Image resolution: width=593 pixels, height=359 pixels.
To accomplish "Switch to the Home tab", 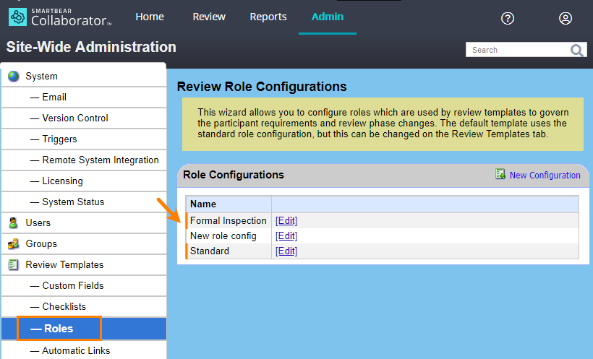I will [150, 17].
